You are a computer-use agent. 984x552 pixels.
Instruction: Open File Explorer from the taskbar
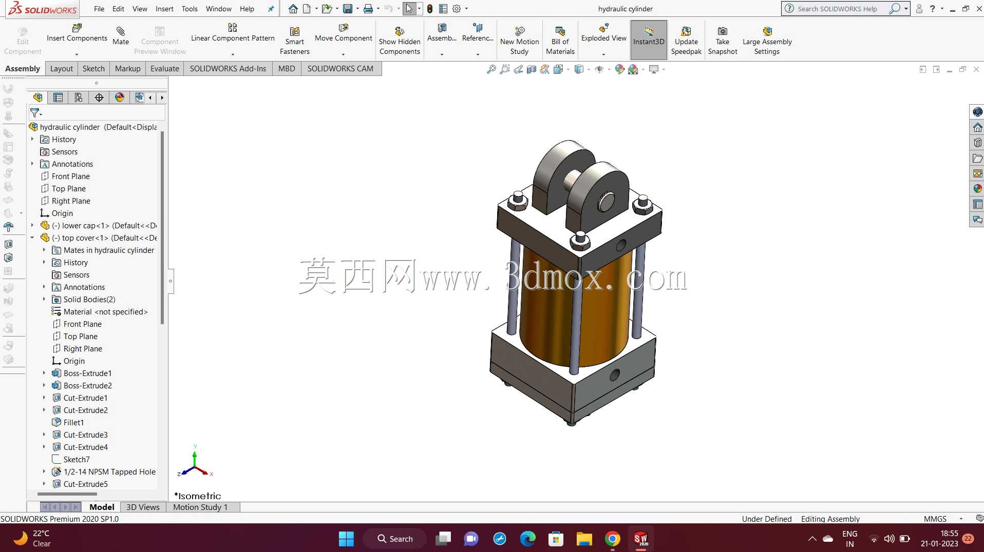(584, 539)
